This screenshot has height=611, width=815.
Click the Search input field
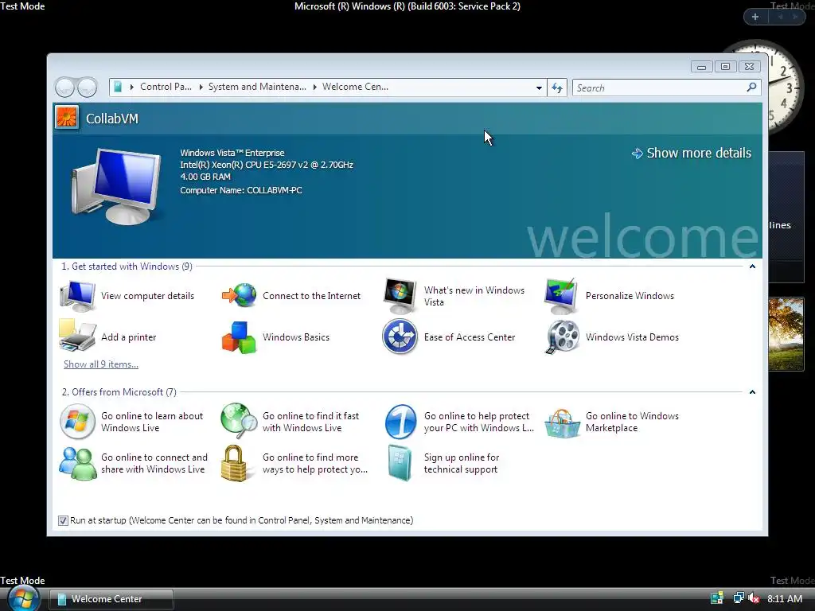coord(658,88)
